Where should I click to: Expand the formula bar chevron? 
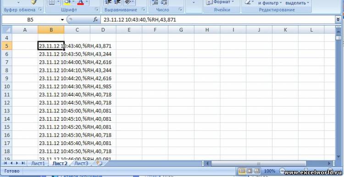tap(338, 20)
